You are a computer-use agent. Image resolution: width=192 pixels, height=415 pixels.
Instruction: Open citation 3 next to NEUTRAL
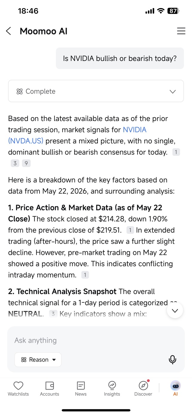[53, 314]
